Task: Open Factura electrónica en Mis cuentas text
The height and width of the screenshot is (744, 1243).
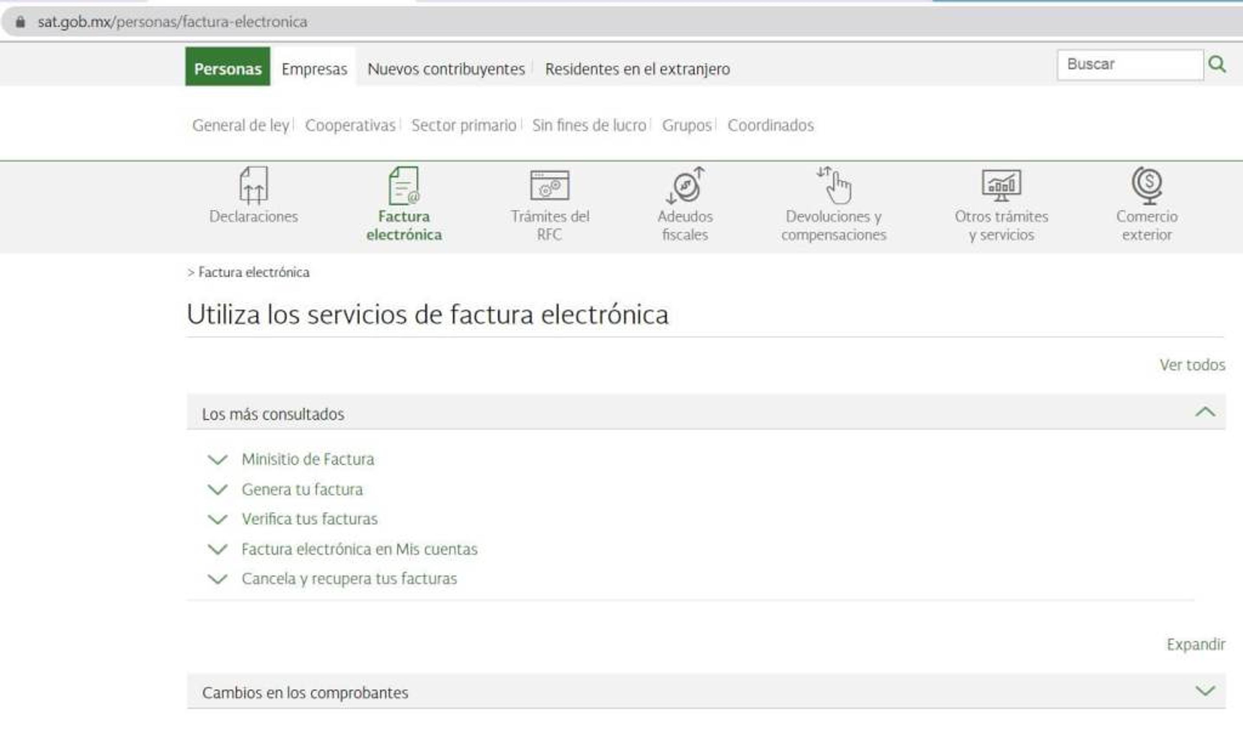Action: [360, 549]
